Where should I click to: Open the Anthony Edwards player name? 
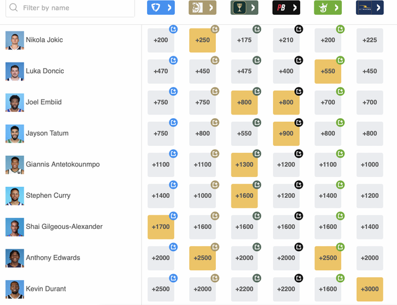53,258
